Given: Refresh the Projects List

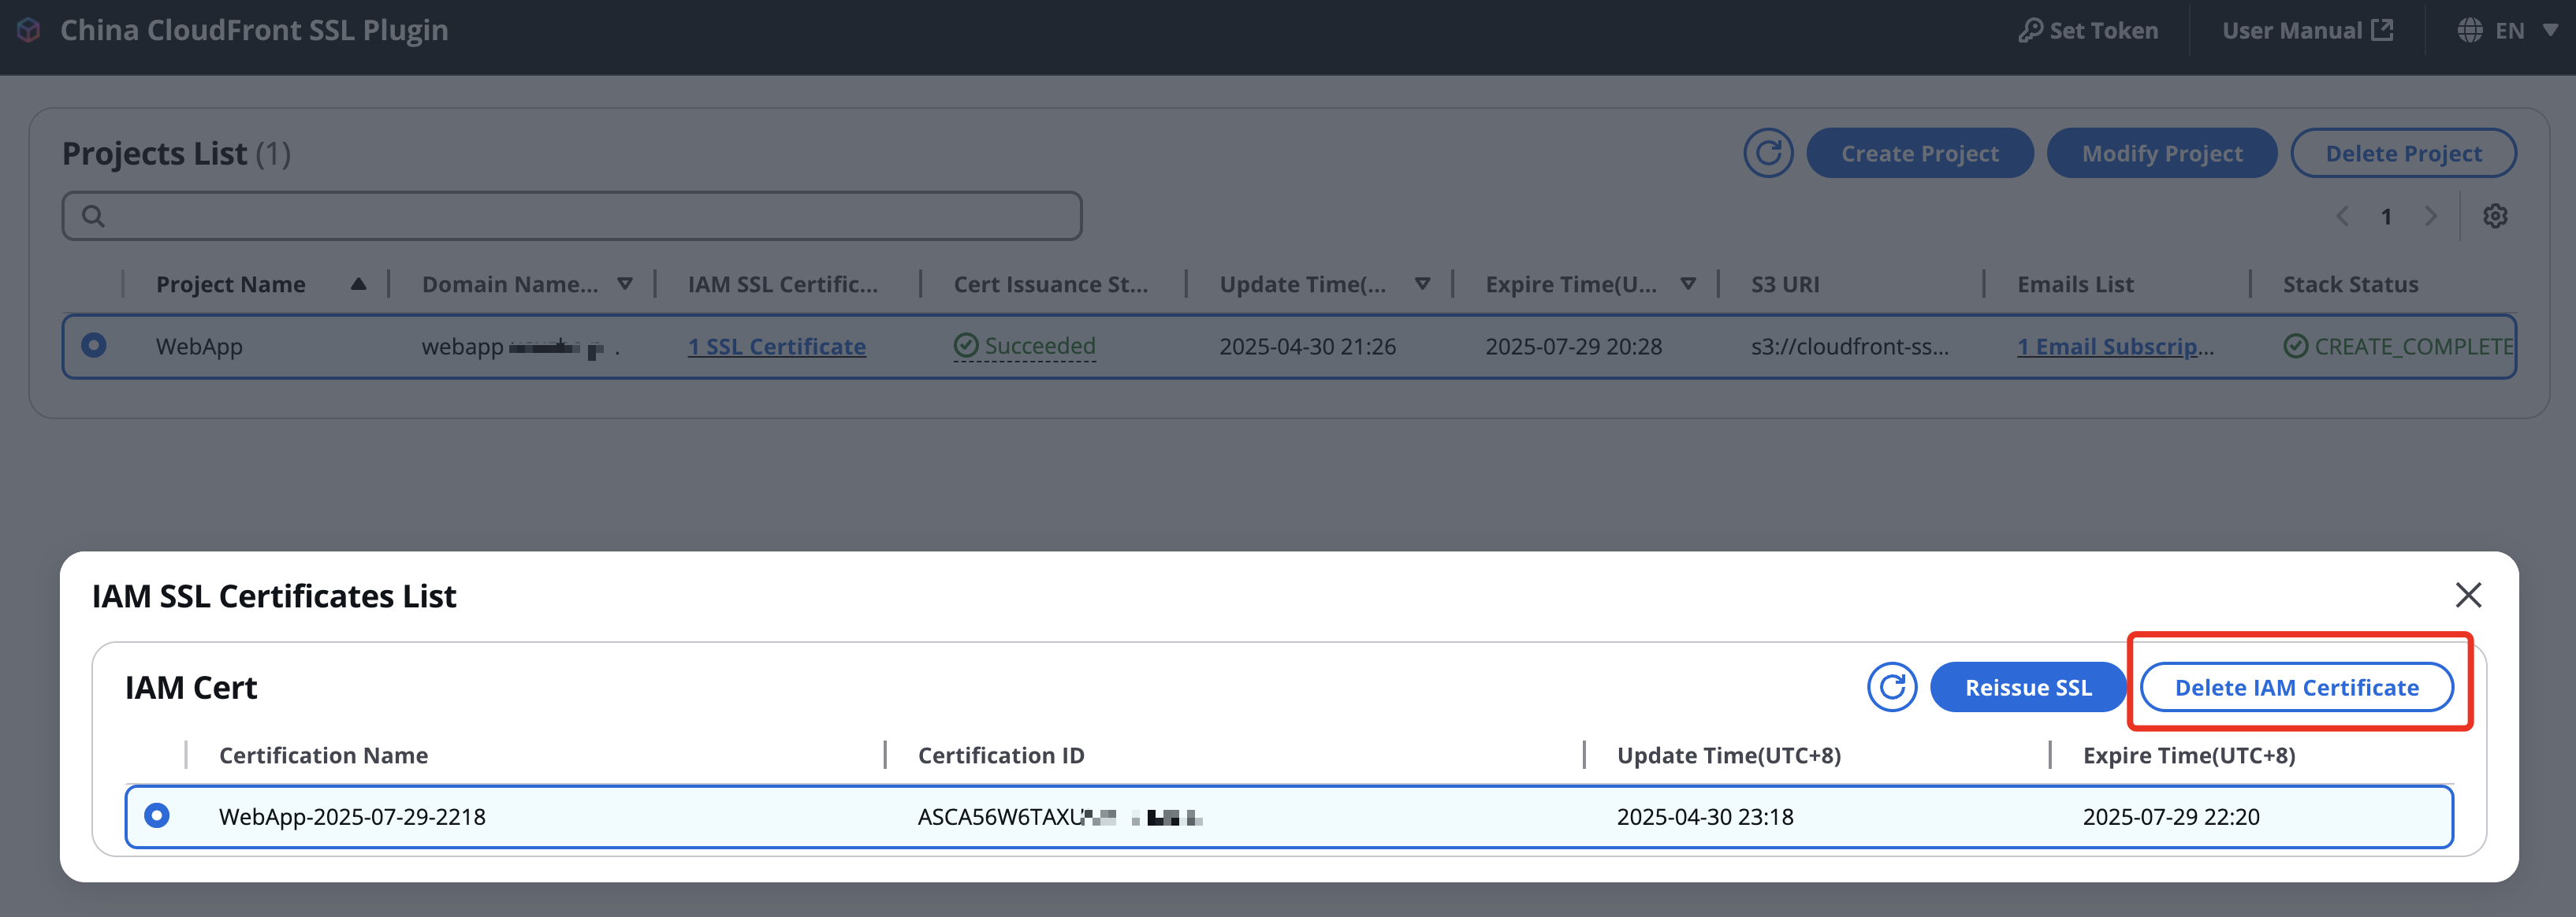Looking at the screenshot, I should [1768, 153].
